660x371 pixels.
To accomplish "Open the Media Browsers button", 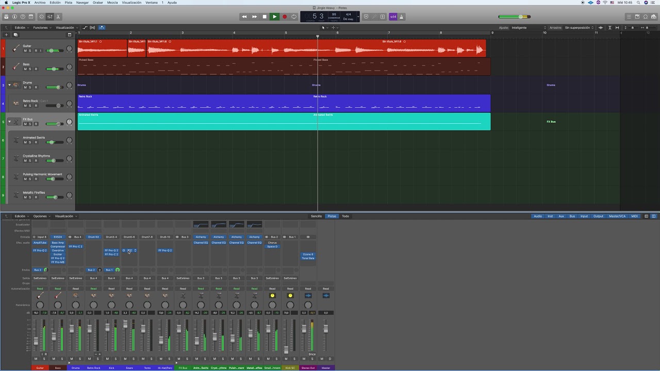I will (x=654, y=16).
